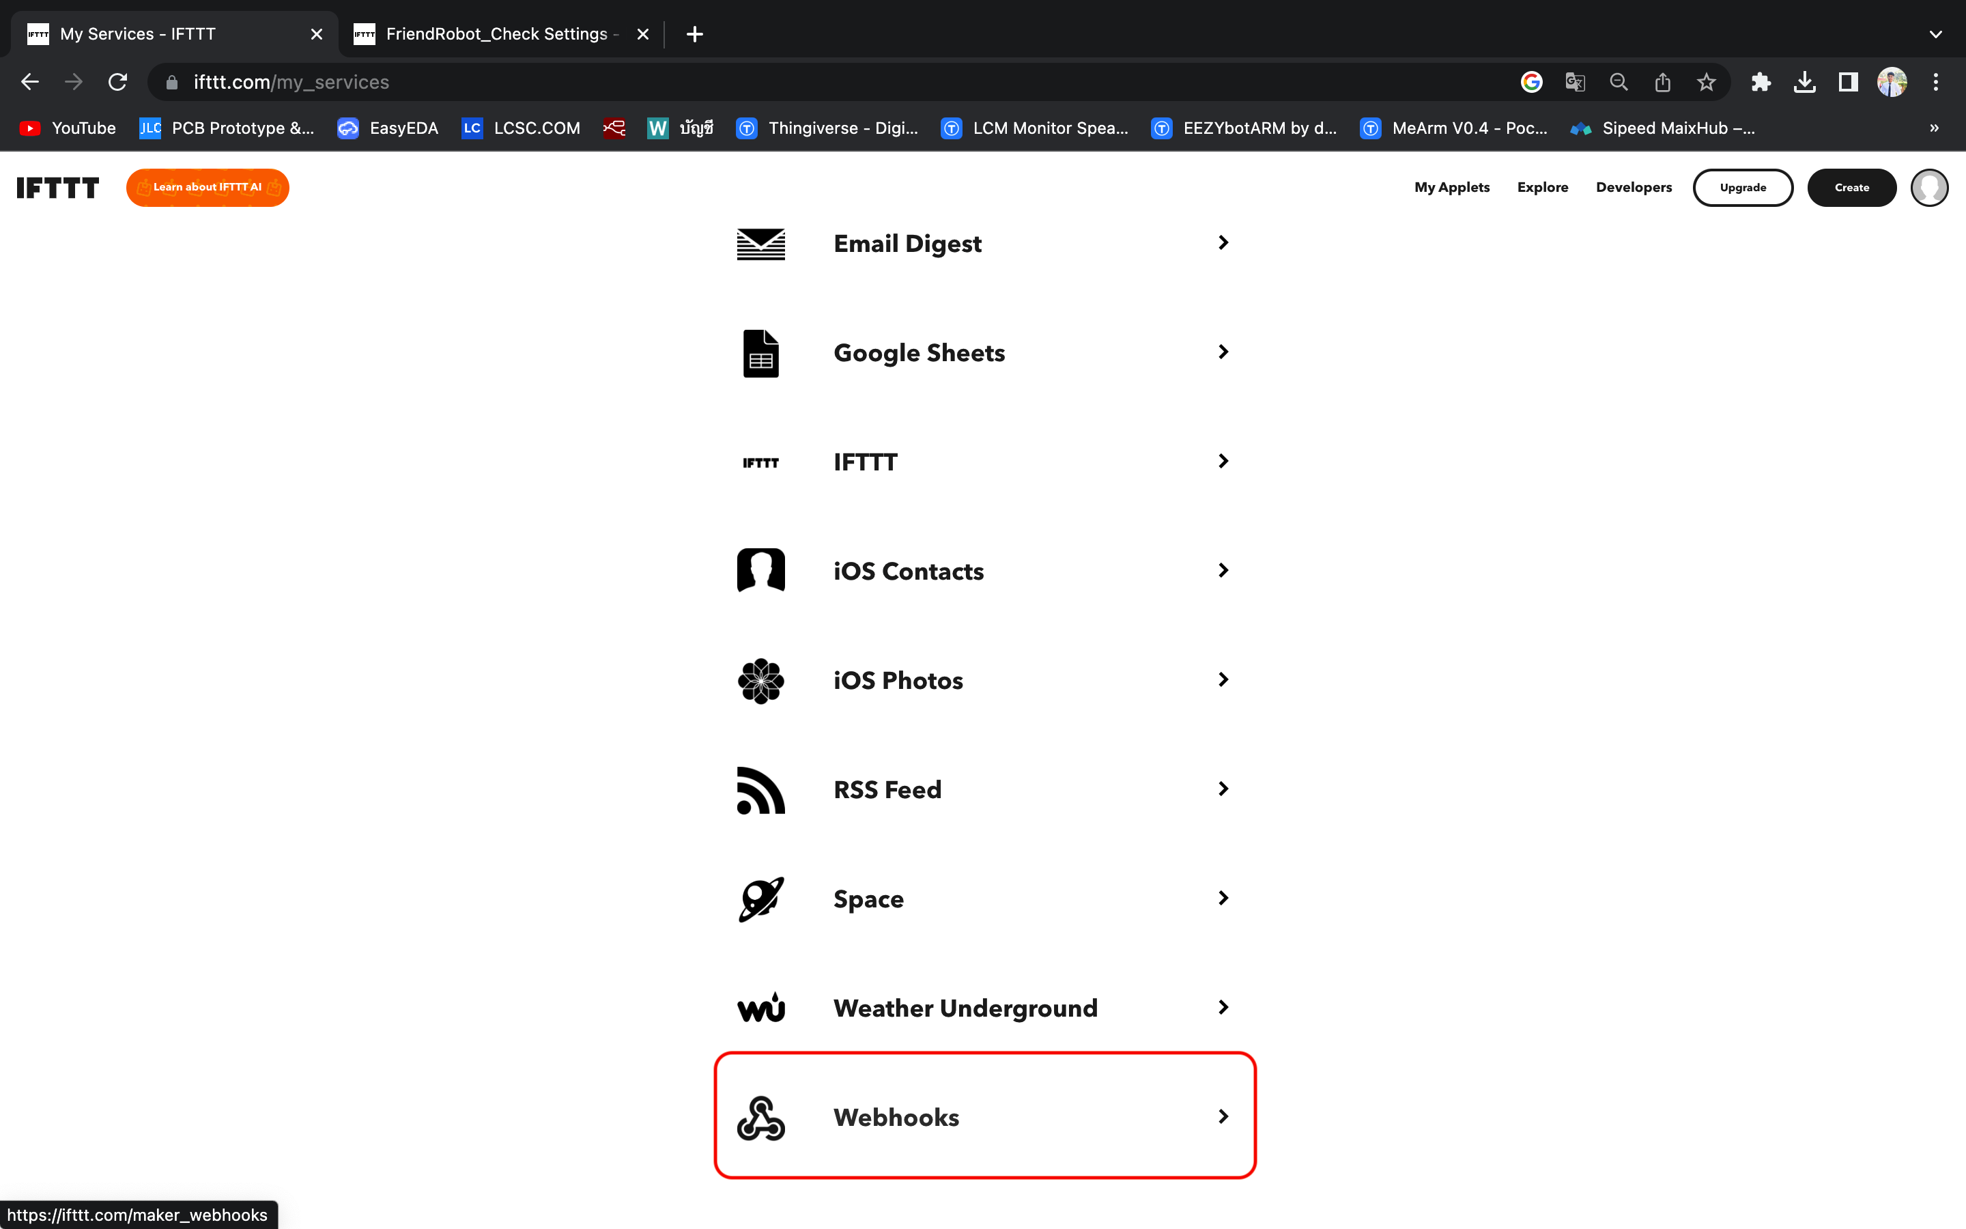
Task: Open the tab search dropdown arrow
Action: pos(1936,34)
